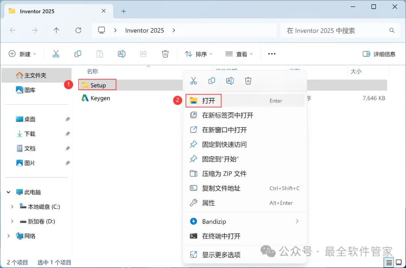
Task: Click the Delete icon in the context menu
Action: [248, 81]
